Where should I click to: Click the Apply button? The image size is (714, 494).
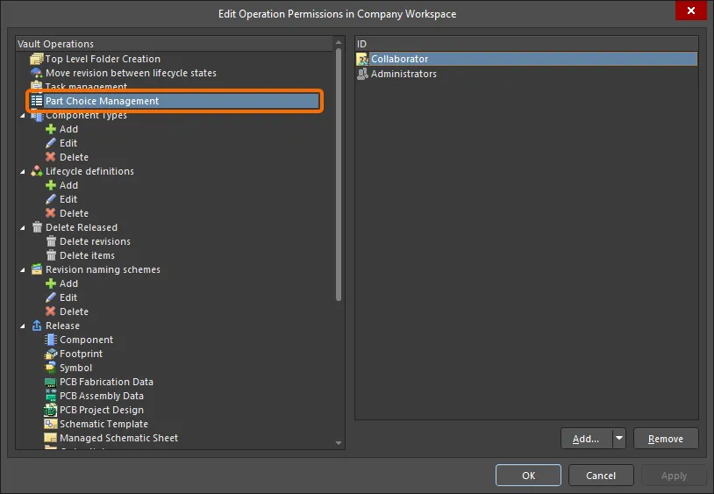click(674, 476)
